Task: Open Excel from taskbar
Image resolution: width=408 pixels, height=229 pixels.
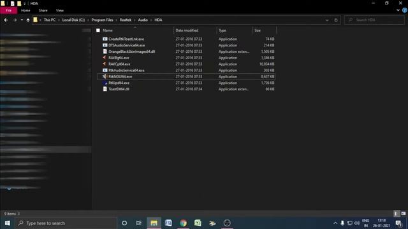Action: coord(198,223)
